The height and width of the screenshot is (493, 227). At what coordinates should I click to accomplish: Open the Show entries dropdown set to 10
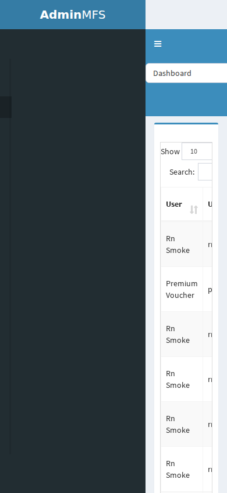click(197, 151)
